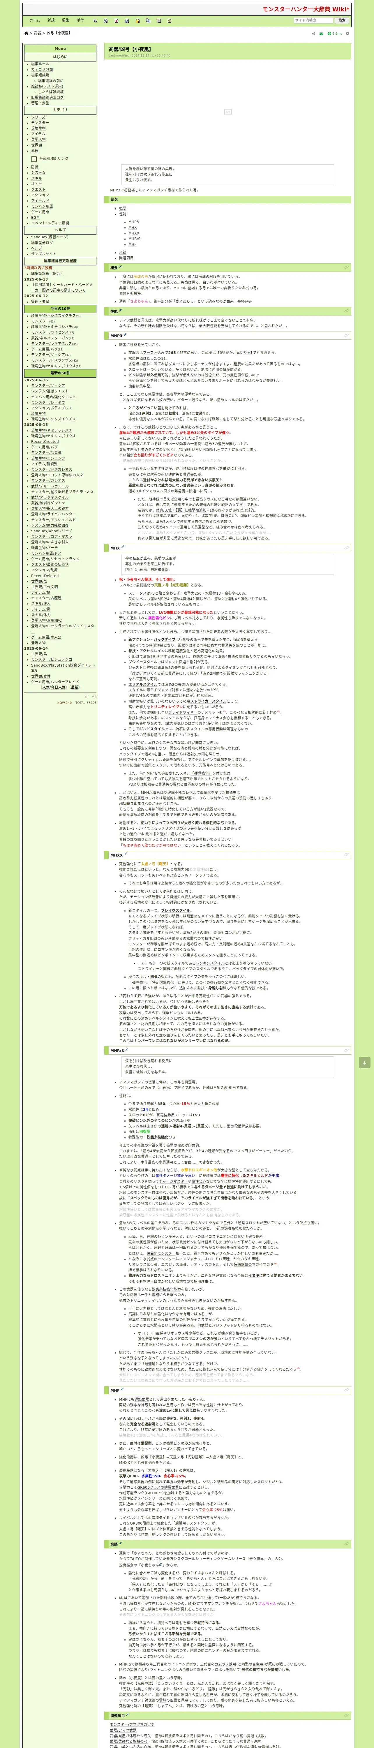Viewport: 374px width, 1748px height.
Task: Click the home icon in breadcrumb
Action: coord(27,33)
